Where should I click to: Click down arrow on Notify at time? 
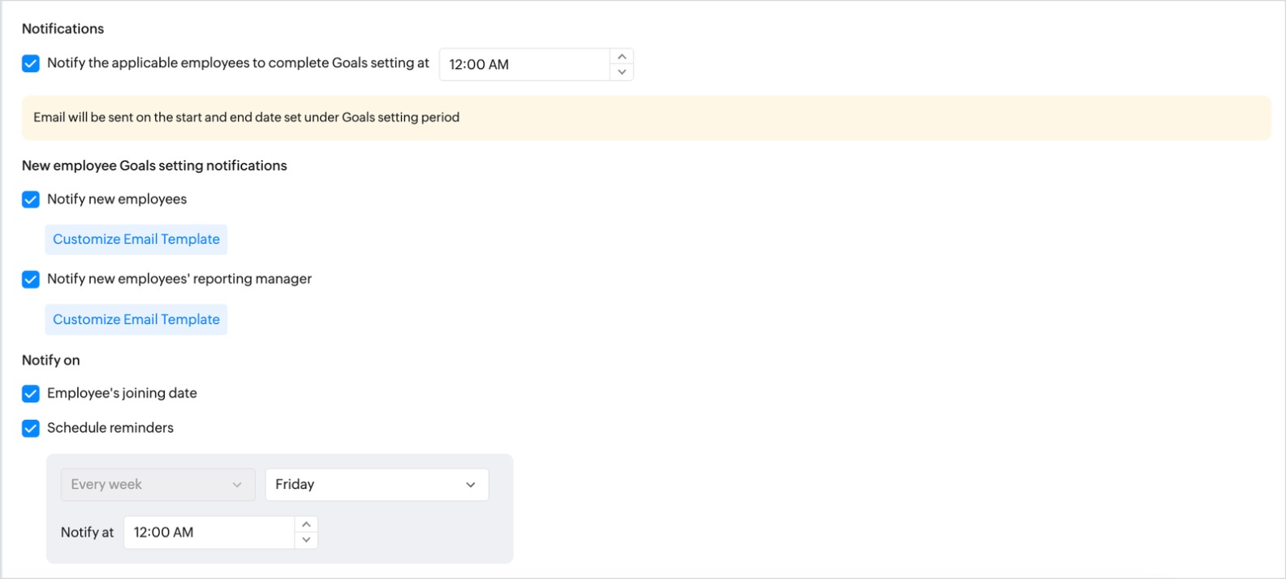(x=306, y=540)
